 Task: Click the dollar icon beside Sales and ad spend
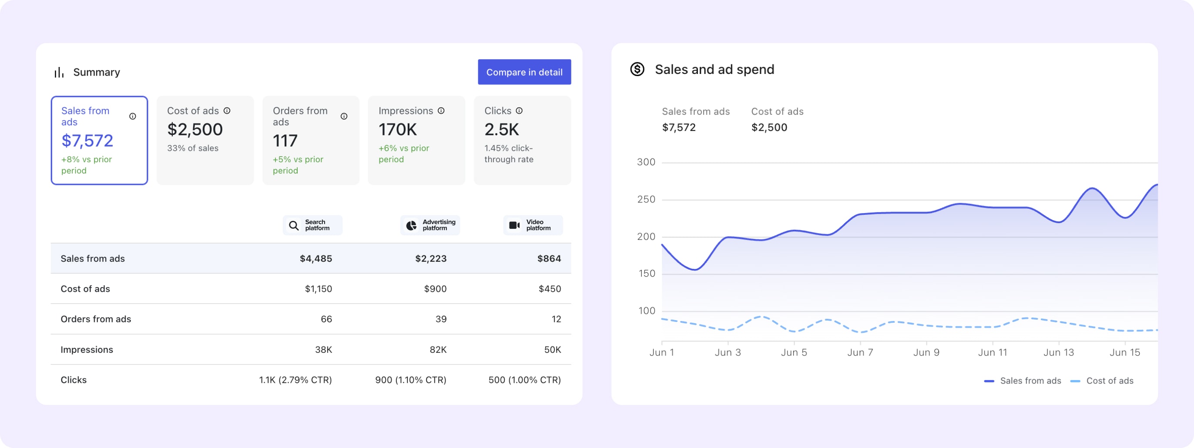637,70
